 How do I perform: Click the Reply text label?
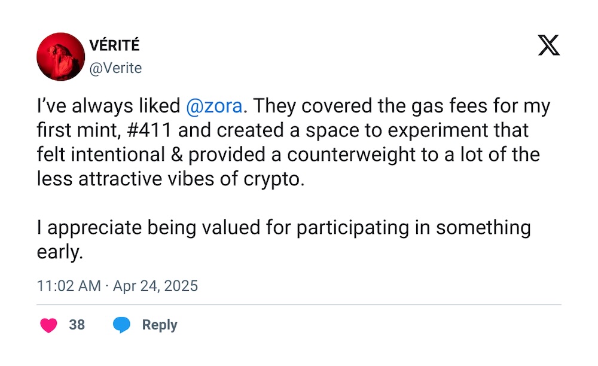click(x=160, y=325)
